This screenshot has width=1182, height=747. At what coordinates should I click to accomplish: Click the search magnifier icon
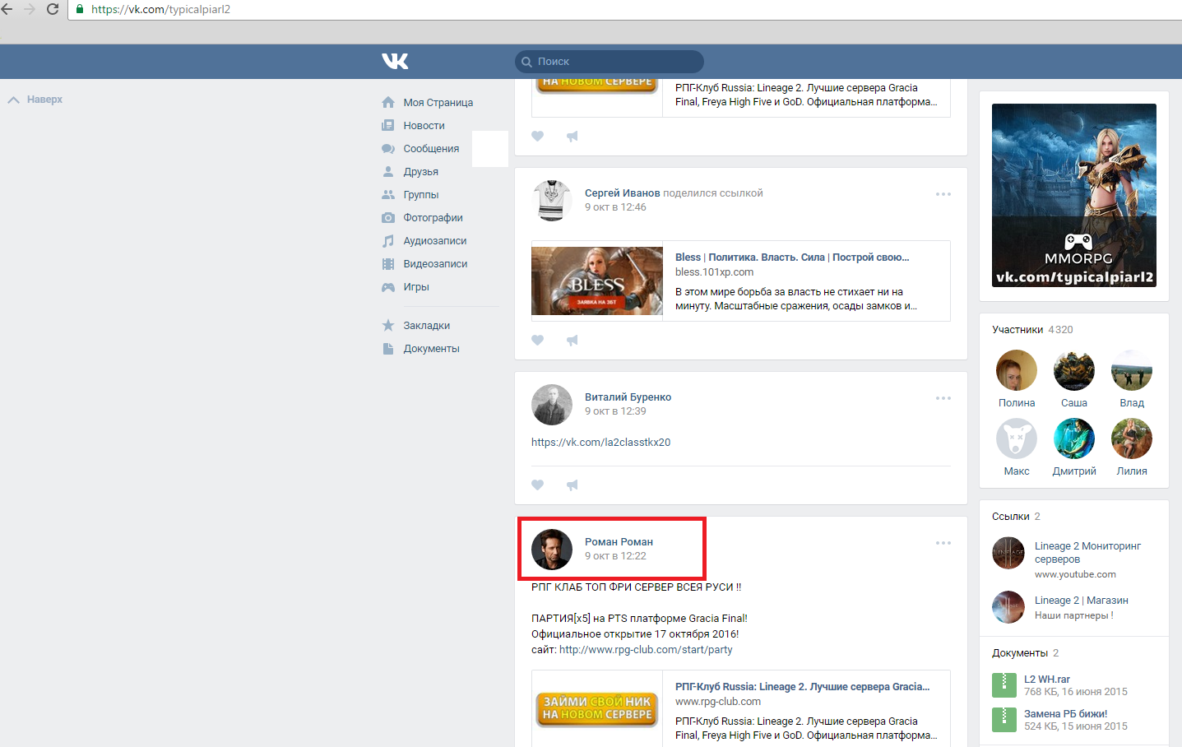(x=526, y=62)
